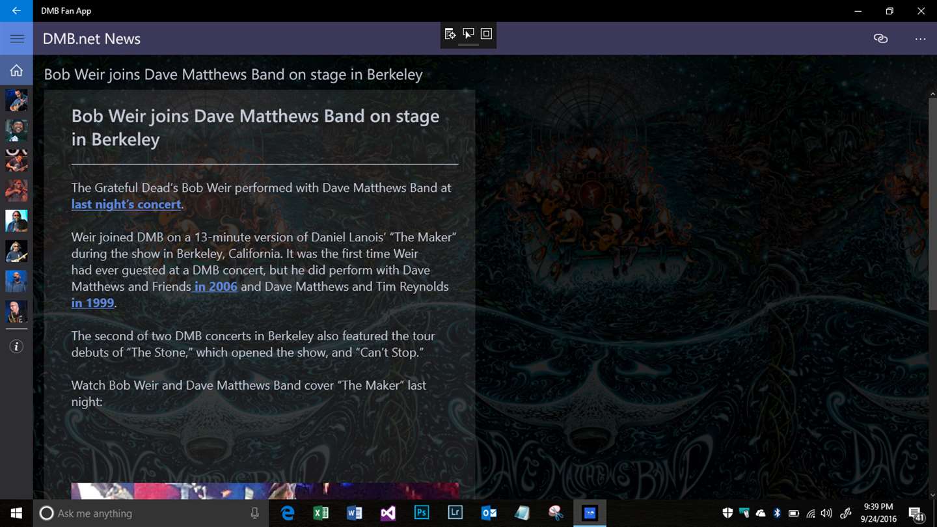Launch Microsoft Edge from the taskbar

tap(288, 513)
